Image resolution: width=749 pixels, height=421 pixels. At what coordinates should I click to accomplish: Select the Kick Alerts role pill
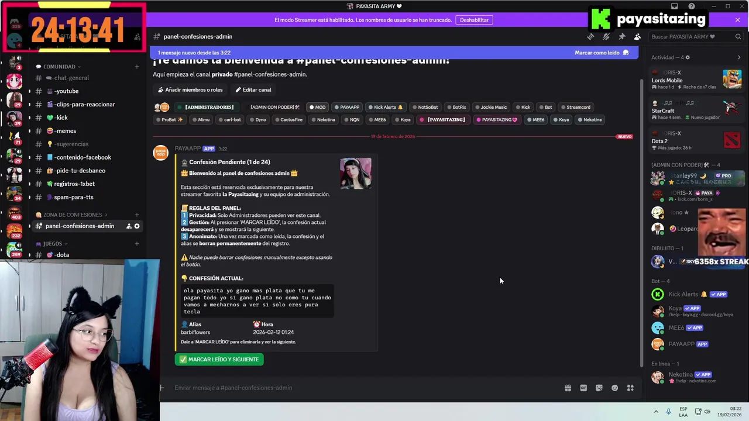point(385,107)
